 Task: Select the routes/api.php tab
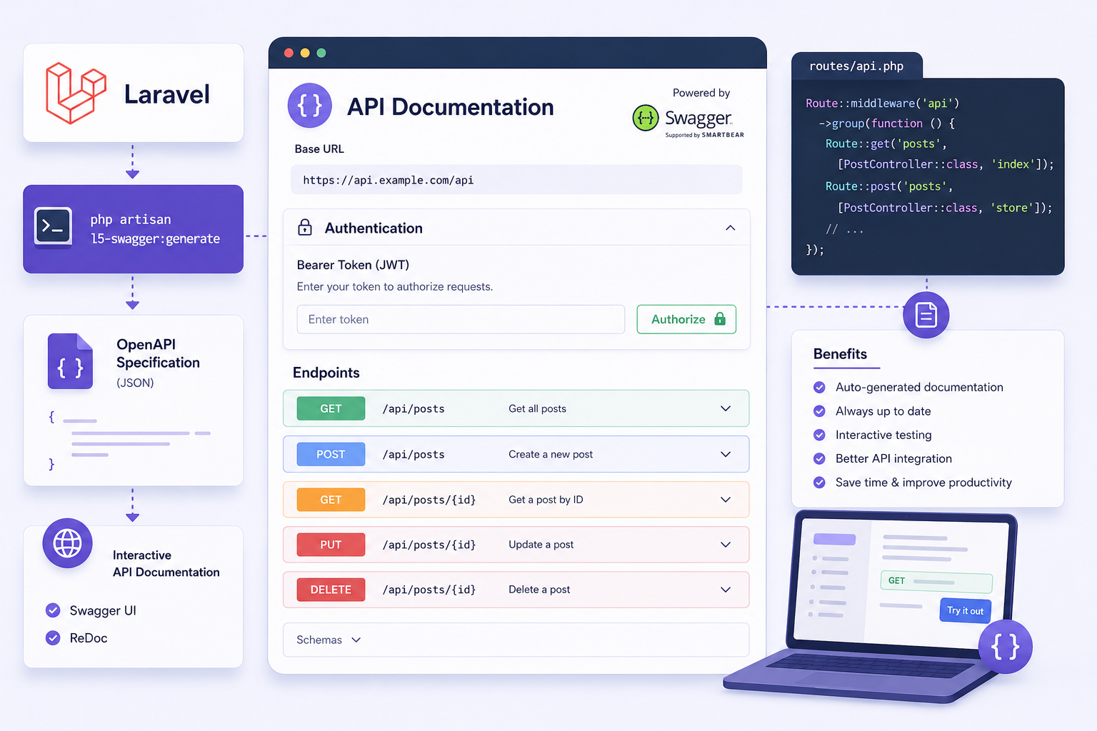tap(856, 66)
